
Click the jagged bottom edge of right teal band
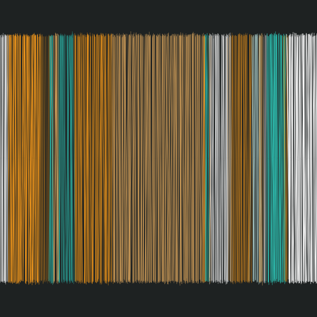click(275, 282)
